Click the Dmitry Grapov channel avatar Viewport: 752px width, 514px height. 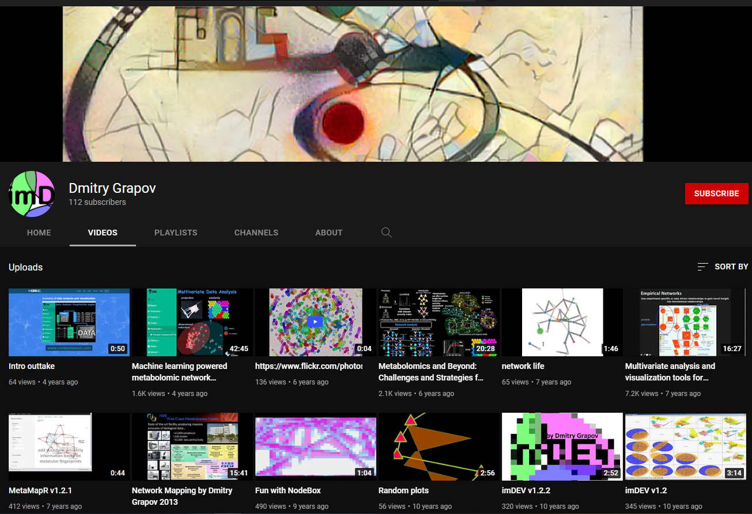(x=32, y=193)
